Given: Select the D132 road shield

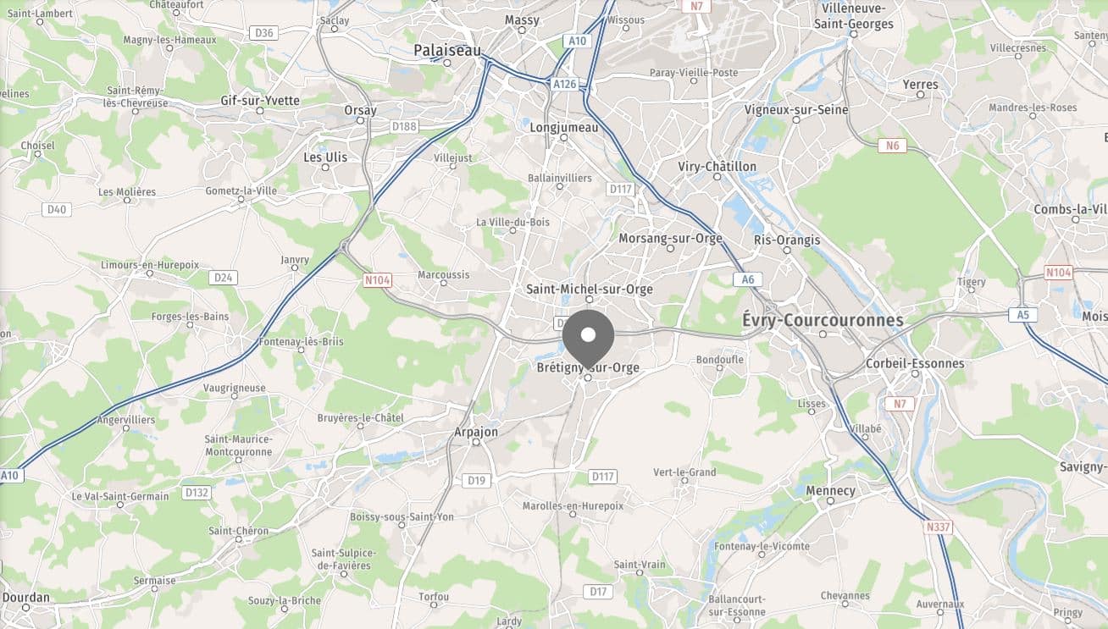Looking at the screenshot, I should coord(197,493).
